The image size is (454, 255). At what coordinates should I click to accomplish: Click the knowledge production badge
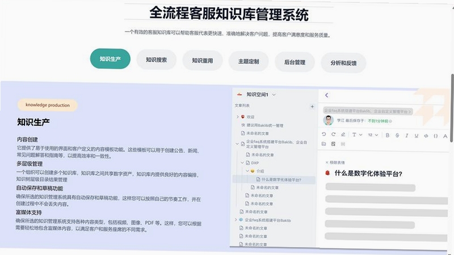click(x=48, y=105)
